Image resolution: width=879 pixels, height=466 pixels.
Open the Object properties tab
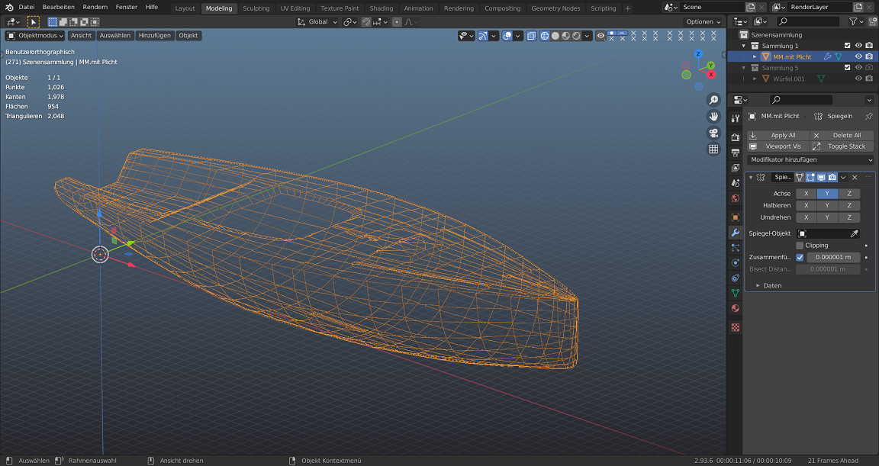(736, 217)
